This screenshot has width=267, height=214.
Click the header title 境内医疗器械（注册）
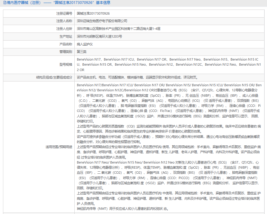[24, 3]
